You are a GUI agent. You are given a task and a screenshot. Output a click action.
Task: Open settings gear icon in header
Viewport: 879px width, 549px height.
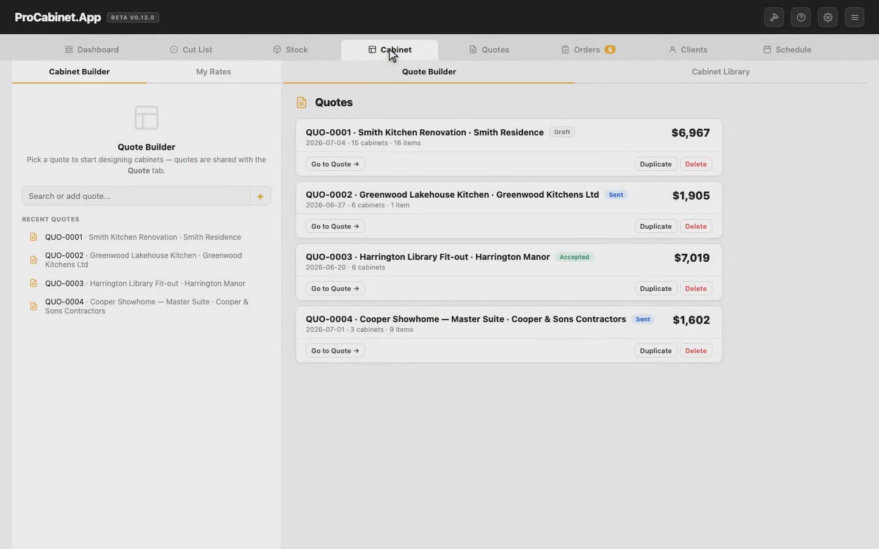click(828, 17)
